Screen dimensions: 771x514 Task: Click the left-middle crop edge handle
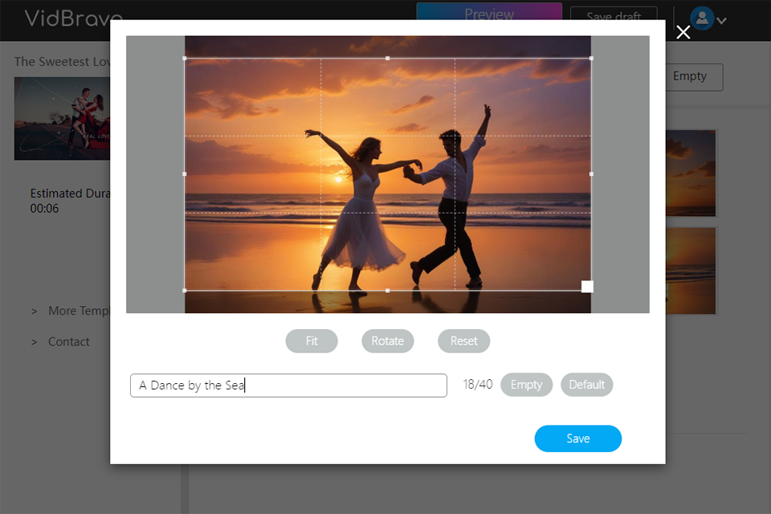(185, 174)
